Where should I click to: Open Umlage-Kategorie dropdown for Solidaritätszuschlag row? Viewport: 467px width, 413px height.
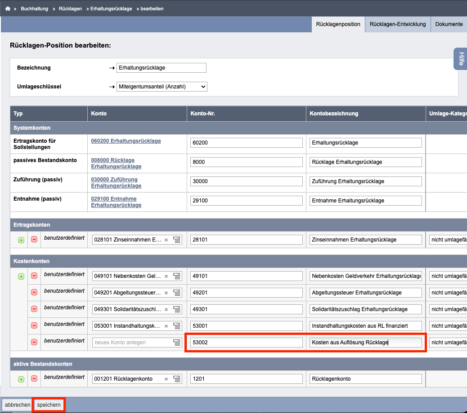pyautogui.click(x=448, y=309)
